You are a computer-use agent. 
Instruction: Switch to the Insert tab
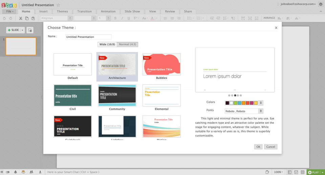(x=43, y=11)
